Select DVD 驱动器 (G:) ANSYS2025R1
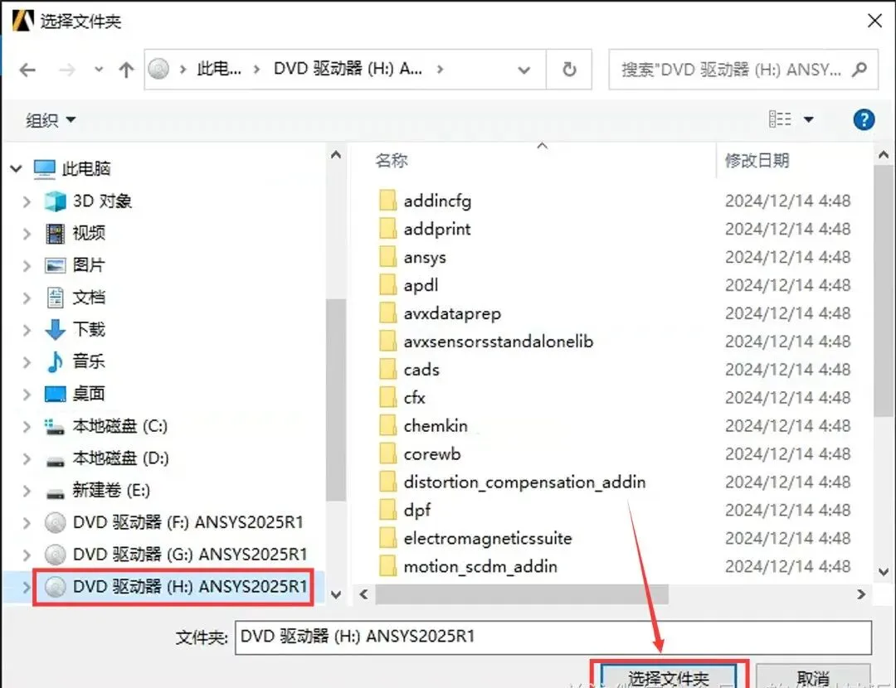This screenshot has height=688, width=896. 190,554
